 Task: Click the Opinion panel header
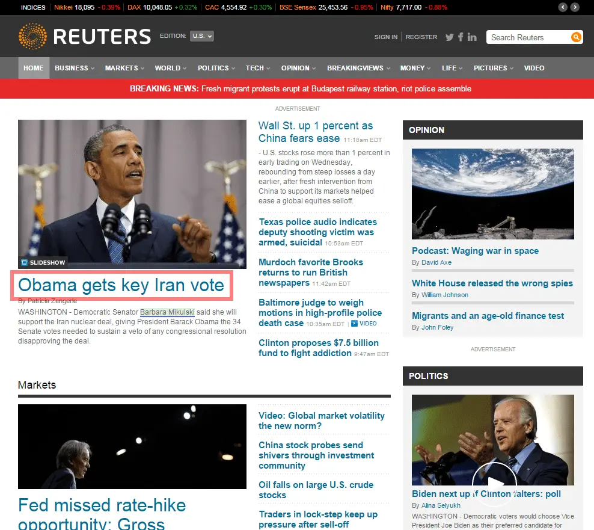[493, 130]
